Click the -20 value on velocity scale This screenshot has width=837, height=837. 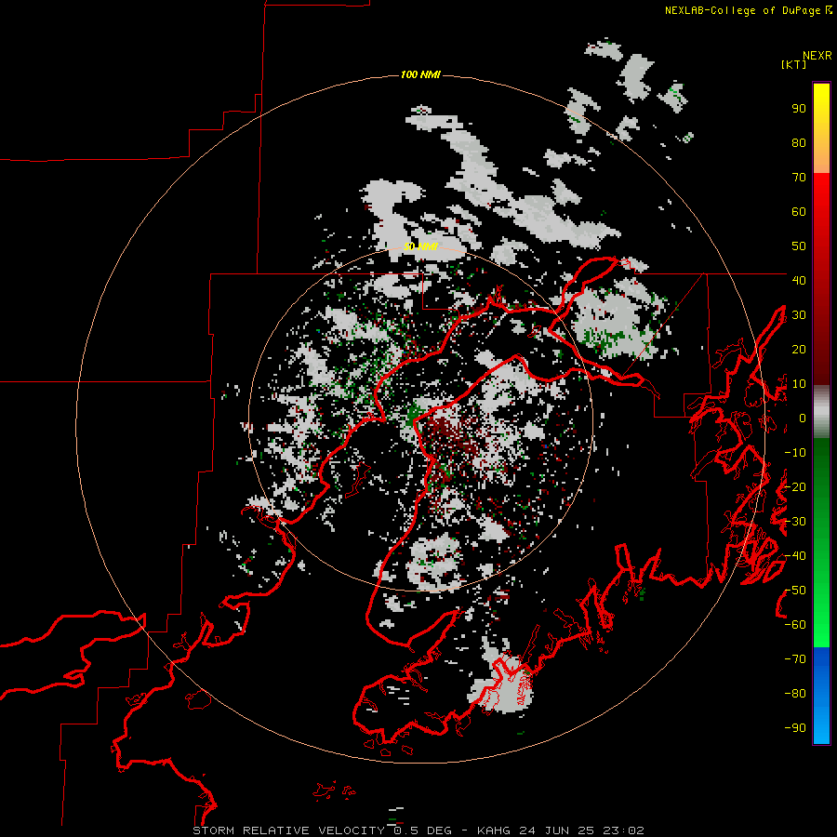pos(795,486)
